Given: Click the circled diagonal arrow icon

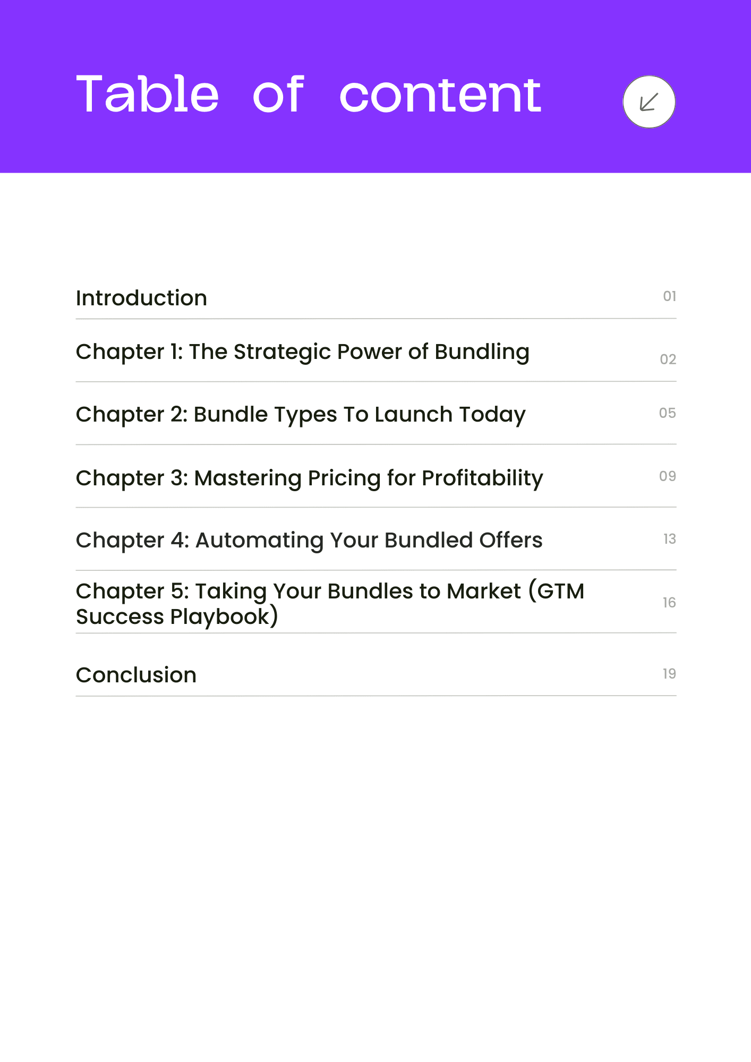Looking at the screenshot, I should 648,102.
